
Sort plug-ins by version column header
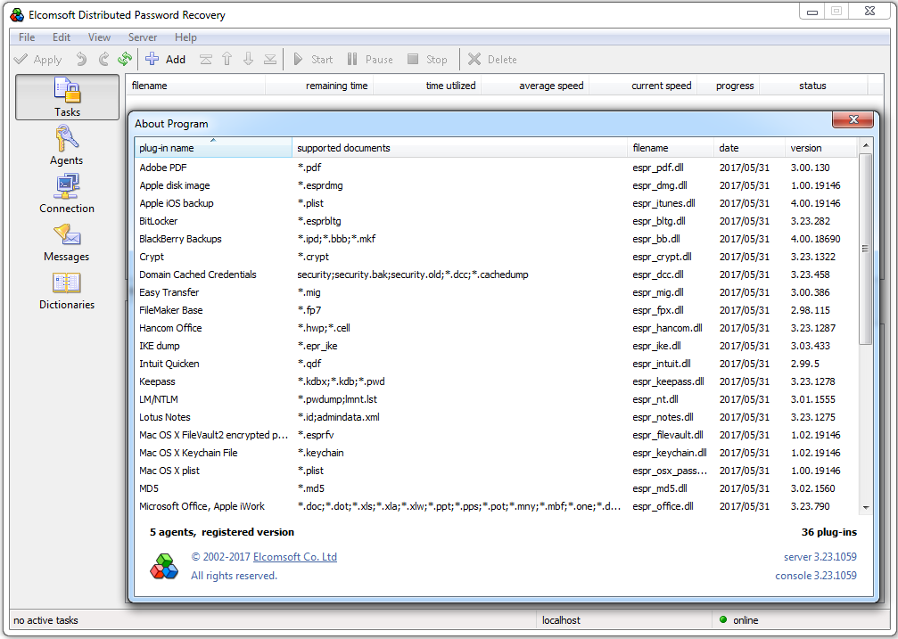pos(820,148)
